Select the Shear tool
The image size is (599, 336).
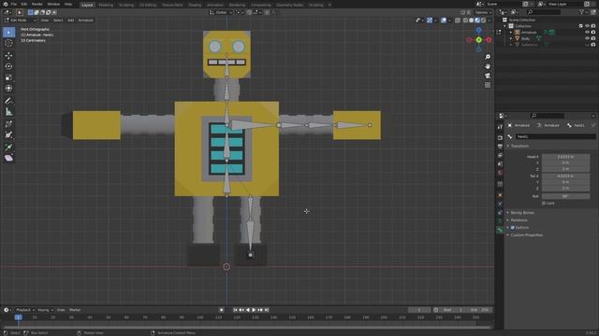coord(8,158)
